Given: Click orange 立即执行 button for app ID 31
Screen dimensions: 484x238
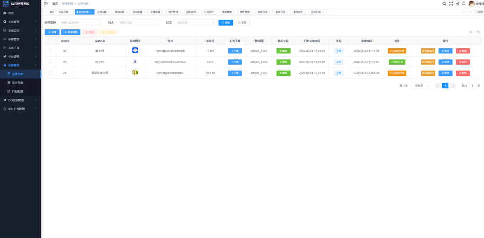Looking at the screenshot, I should [x=428, y=62].
